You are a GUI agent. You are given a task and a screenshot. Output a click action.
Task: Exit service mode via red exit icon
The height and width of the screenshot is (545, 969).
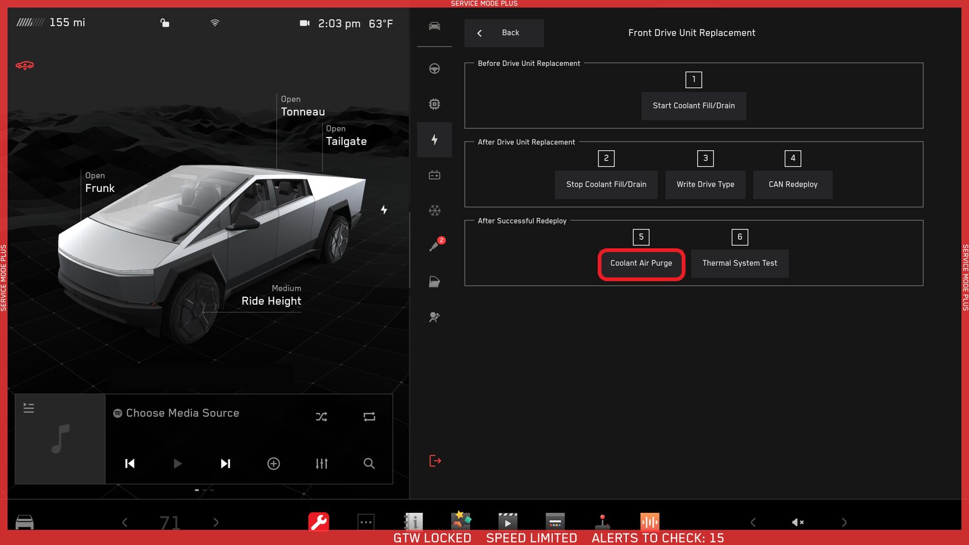tap(435, 461)
